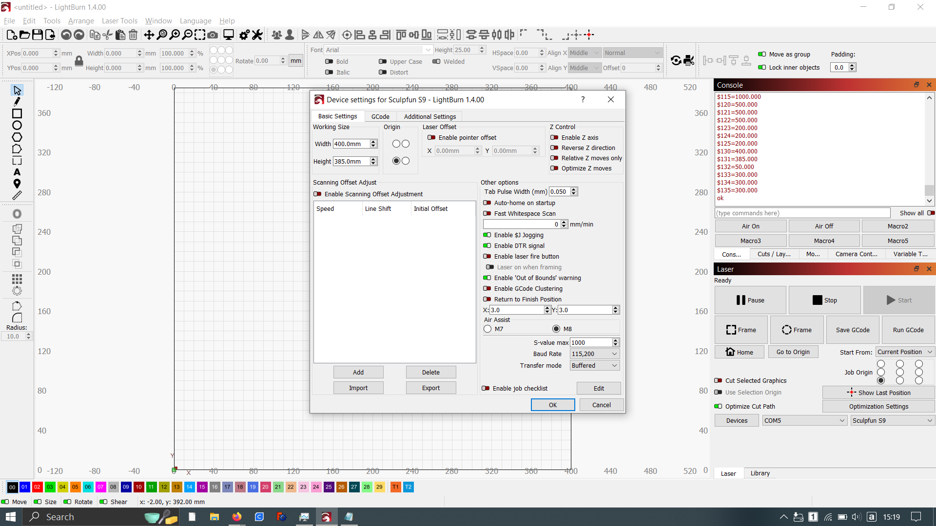This screenshot has width=936, height=526.
Task: Click the Import button
Action: [358, 388]
